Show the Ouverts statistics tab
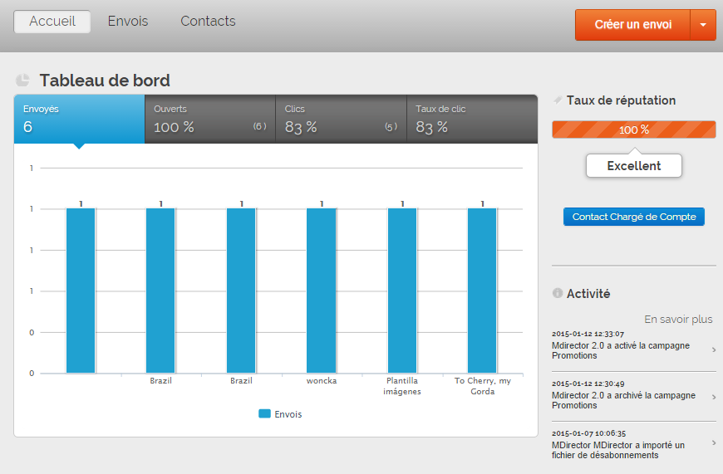The height and width of the screenshot is (474, 723). [x=209, y=119]
